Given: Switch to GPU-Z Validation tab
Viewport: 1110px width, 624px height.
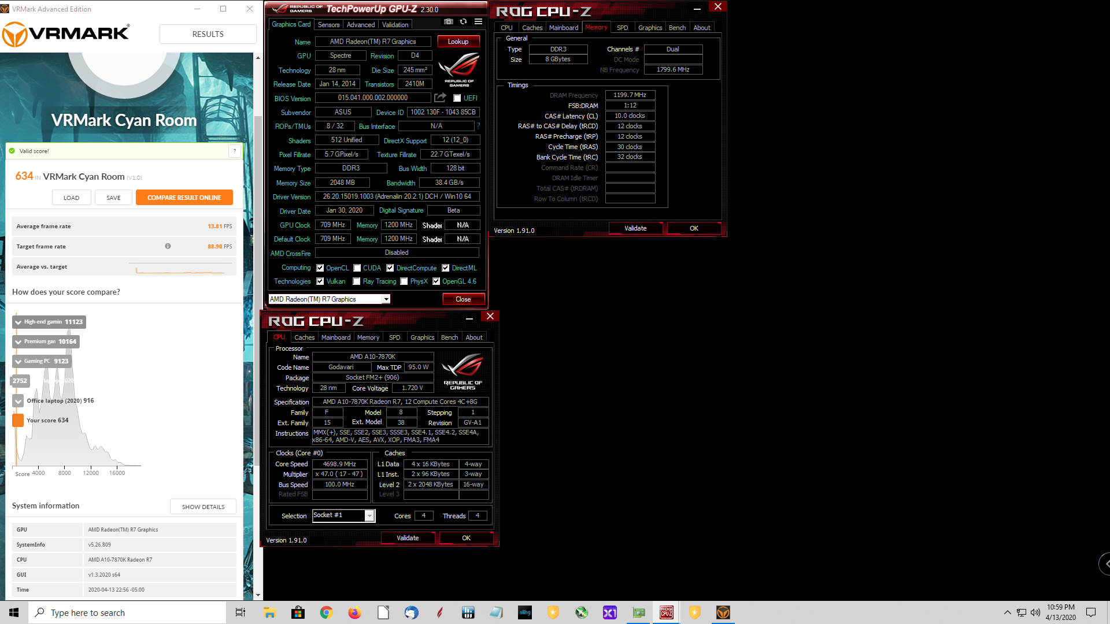Looking at the screenshot, I should (395, 25).
